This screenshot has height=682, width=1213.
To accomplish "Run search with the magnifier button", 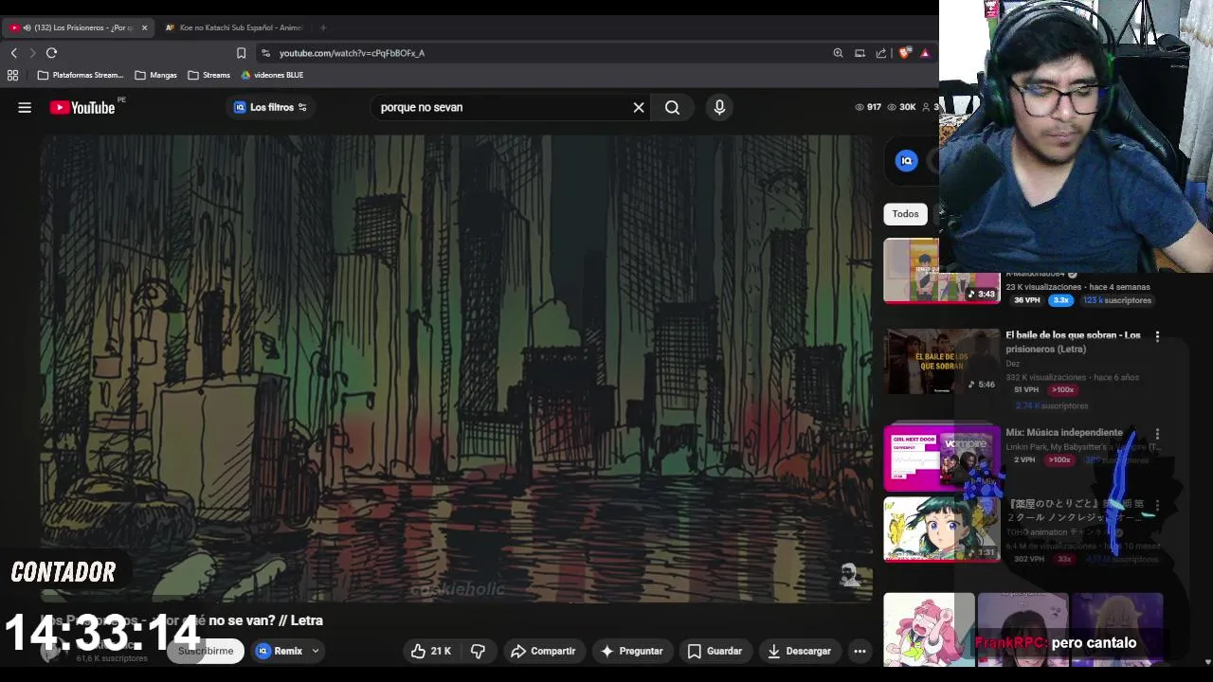I will tap(672, 108).
